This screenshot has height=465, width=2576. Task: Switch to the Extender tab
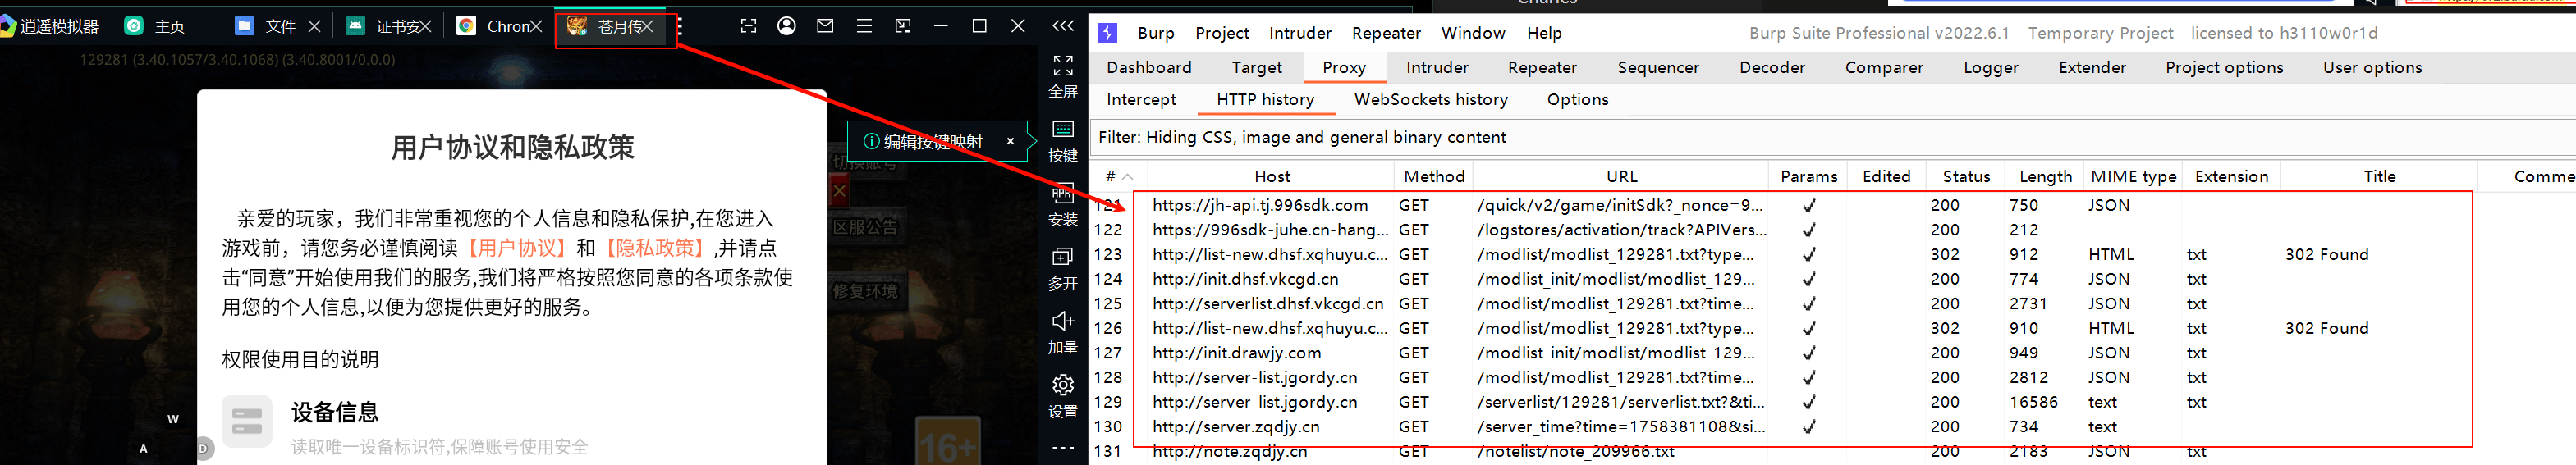(x=2092, y=67)
